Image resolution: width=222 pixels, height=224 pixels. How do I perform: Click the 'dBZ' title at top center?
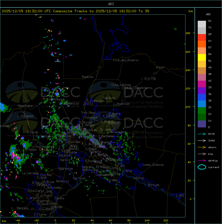tap(111, 4)
